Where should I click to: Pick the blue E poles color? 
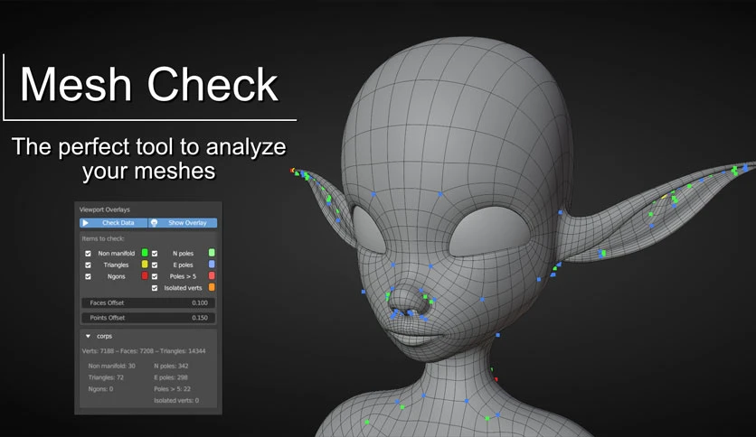coord(212,265)
